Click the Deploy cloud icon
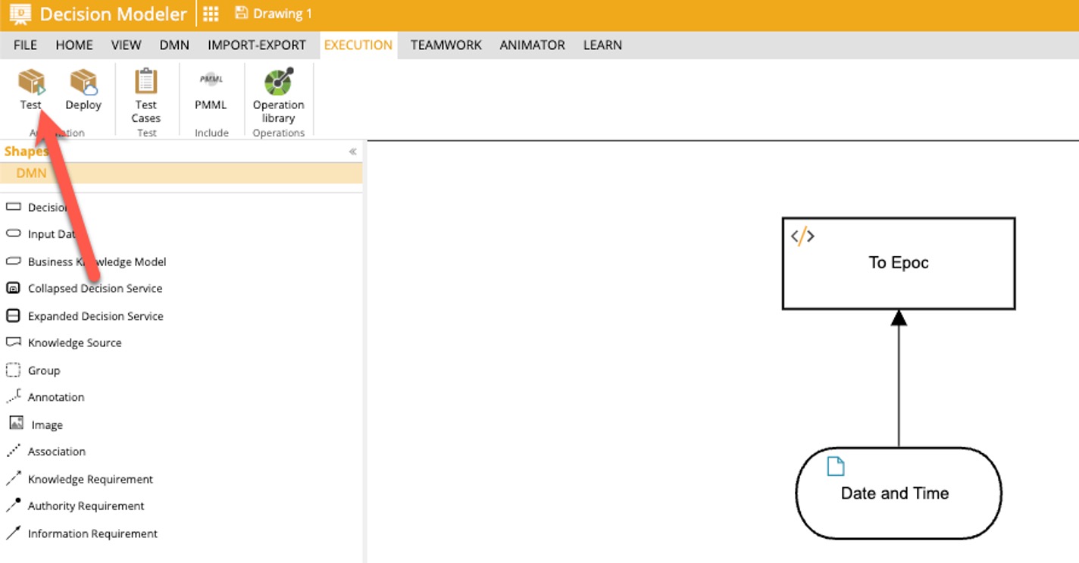 83,82
